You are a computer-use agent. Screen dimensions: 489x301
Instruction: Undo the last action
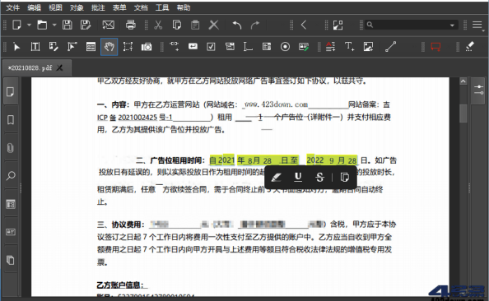coord(237,25)
